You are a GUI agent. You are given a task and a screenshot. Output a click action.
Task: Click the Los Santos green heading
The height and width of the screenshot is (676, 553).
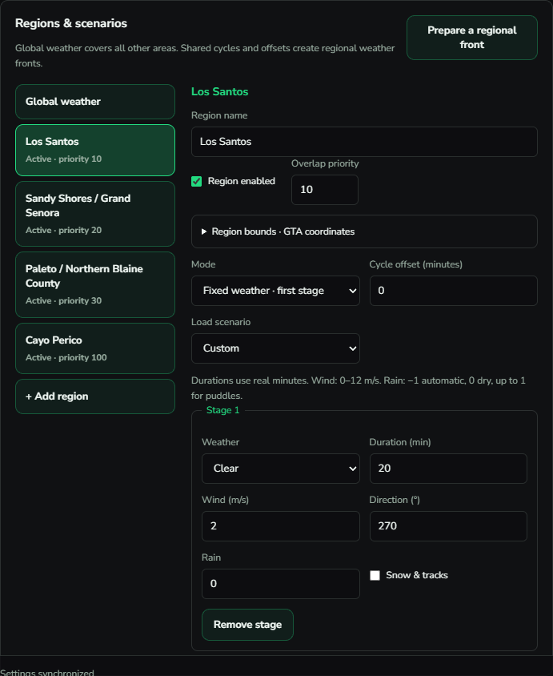point(219,92)
